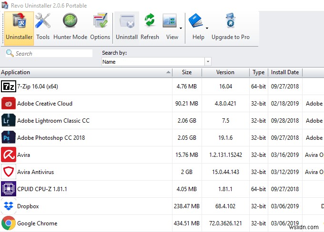324x232 pixels.
Task: Sort list by Size column header
Action: (187, 72)
